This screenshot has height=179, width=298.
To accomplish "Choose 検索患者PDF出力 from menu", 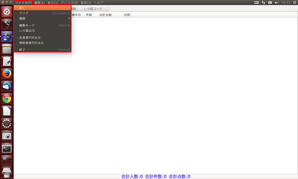I will tap(43, 43).
